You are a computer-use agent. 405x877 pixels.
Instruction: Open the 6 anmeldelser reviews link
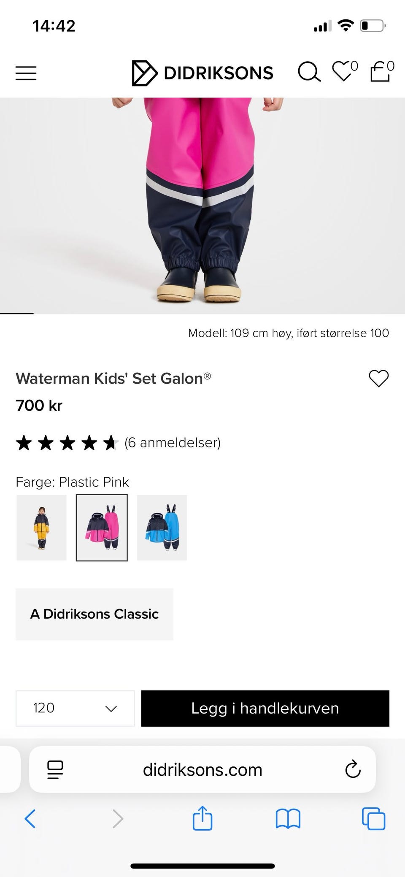[173, 443]
